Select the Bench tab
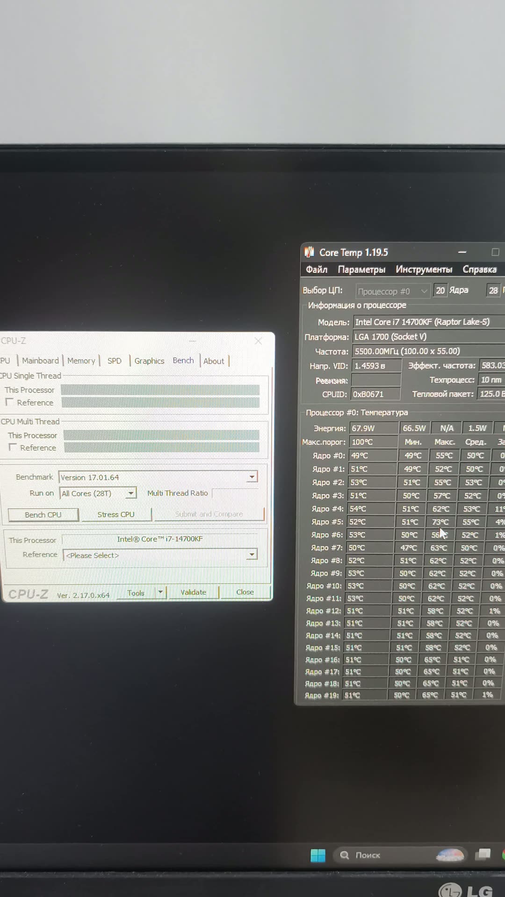The width and height of the screenshot is (505, 897). point(183,360)
